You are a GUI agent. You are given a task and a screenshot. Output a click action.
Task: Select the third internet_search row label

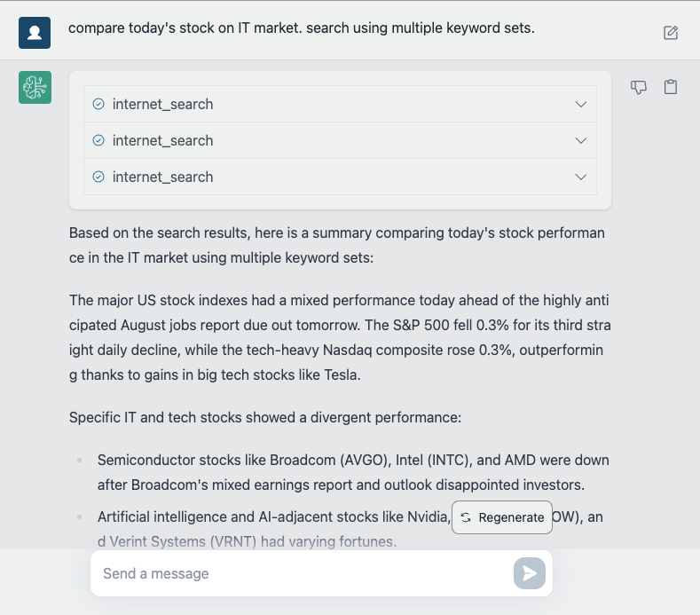163,177
